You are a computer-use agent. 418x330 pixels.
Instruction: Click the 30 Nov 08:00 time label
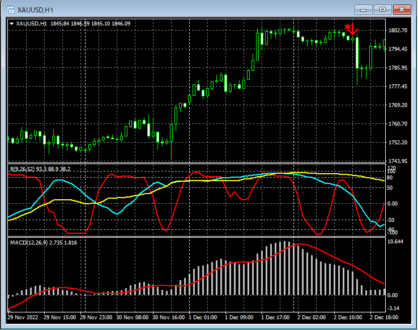coord(132,318)
